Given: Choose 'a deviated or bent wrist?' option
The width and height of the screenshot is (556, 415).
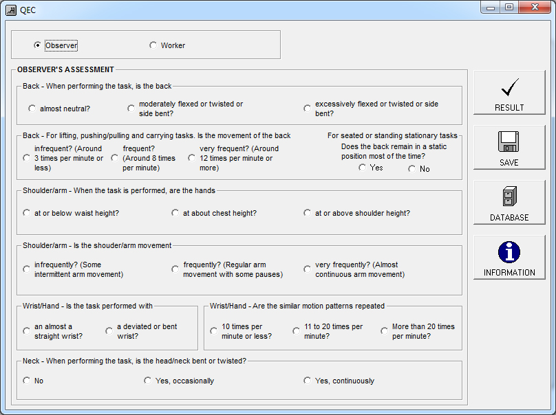Looking at the screenshot, I should (x=109, y=330).
